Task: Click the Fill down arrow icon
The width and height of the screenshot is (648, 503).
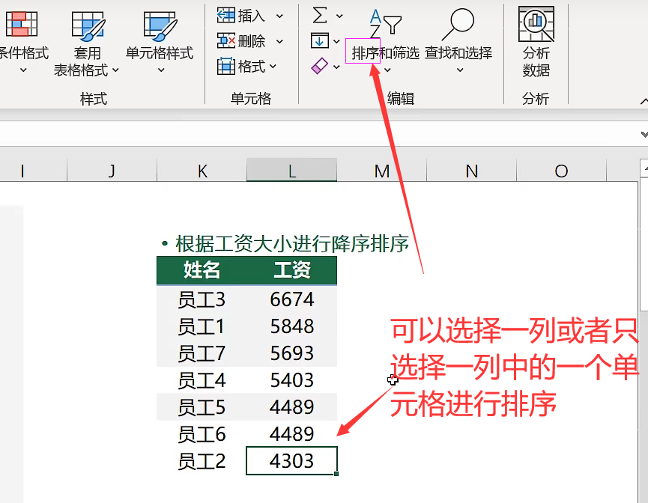Action: click(319, 41)
